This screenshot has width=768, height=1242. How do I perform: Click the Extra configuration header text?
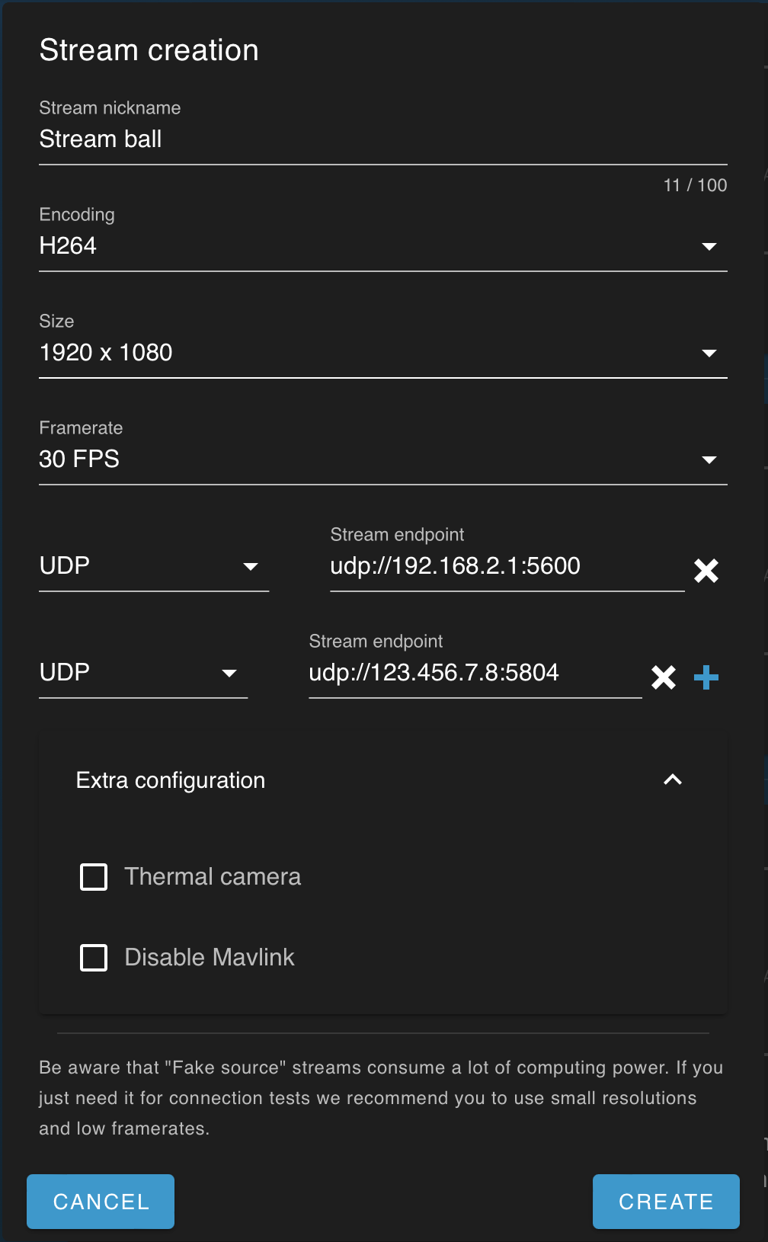click(x=171, y=779)
